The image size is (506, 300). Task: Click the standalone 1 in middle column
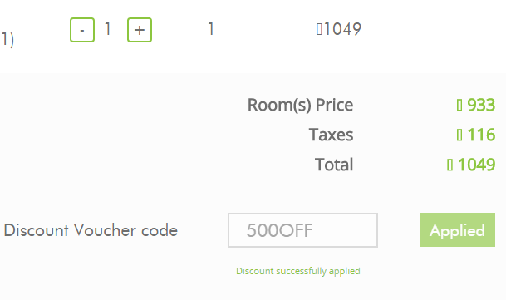click(x=211, y=29)
